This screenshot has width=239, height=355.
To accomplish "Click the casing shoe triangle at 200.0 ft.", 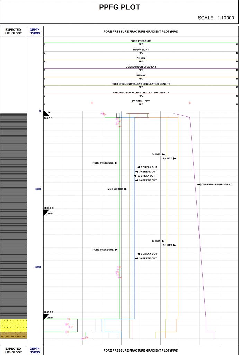I will [46, 113].
